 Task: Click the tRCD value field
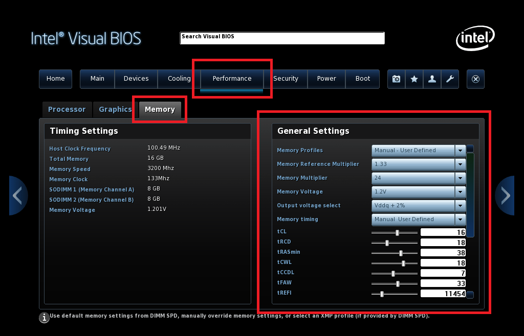443,243
